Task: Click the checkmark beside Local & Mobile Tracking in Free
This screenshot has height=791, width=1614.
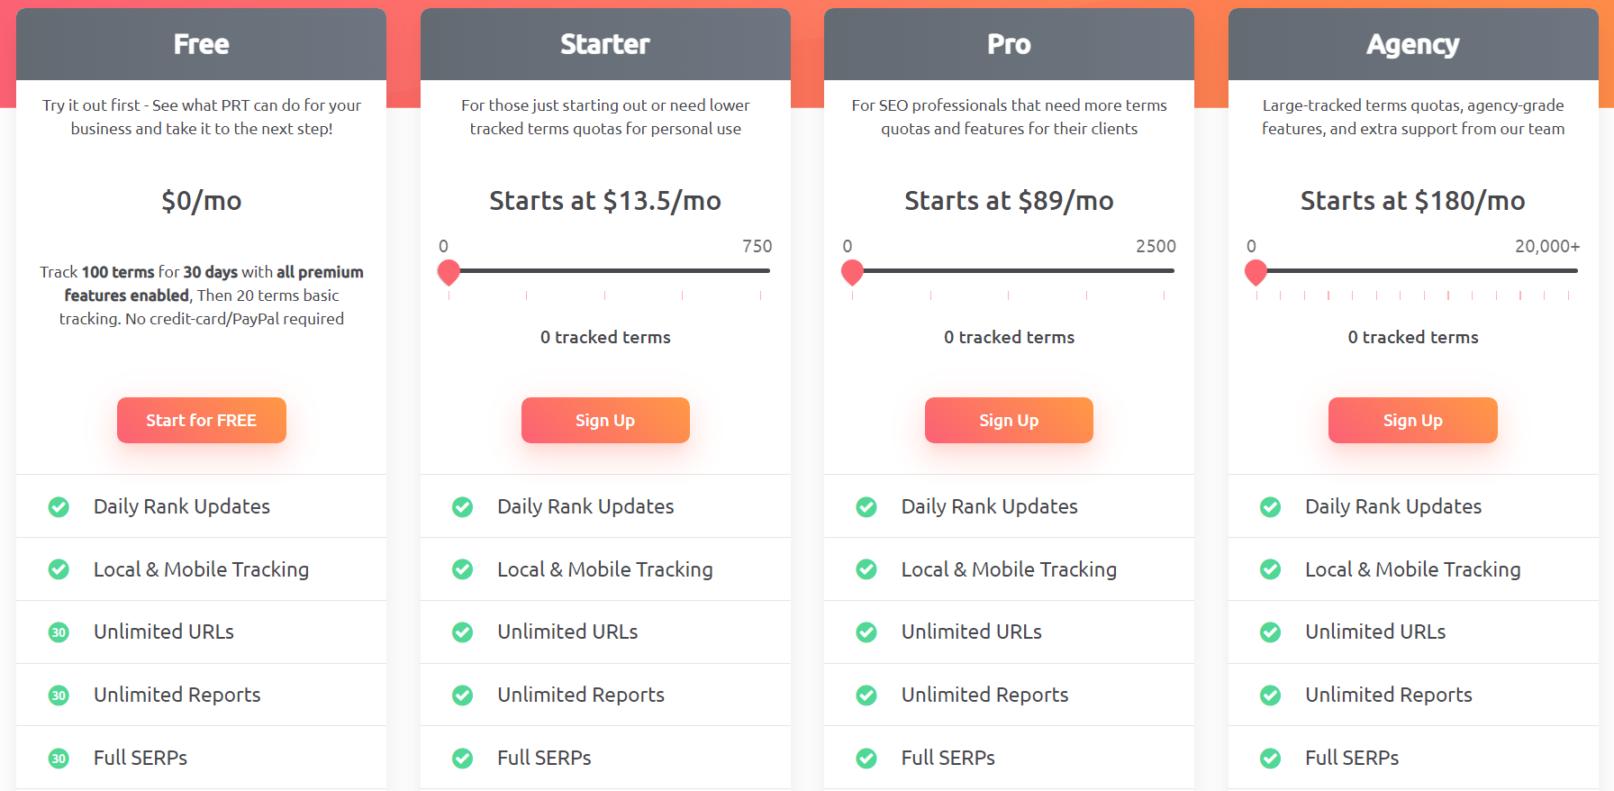Action: pyautogui.click(x=59, y=569)
